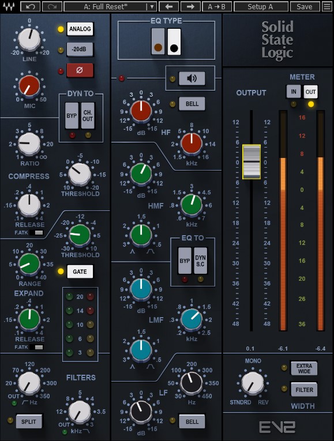Click the stereo WIDTH knob
334x441 pixels.
(x=253, y=383)
